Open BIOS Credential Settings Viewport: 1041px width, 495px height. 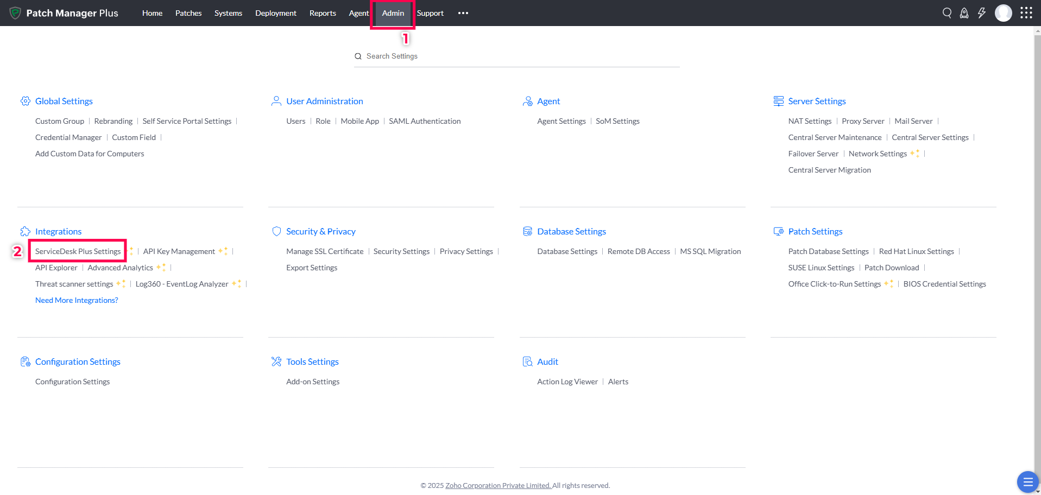click(x=945, y=284)
